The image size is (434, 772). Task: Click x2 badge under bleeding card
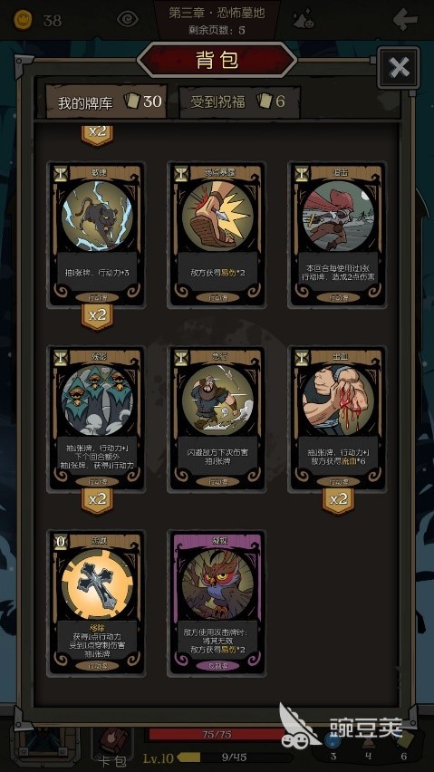[x=338, y=500]
